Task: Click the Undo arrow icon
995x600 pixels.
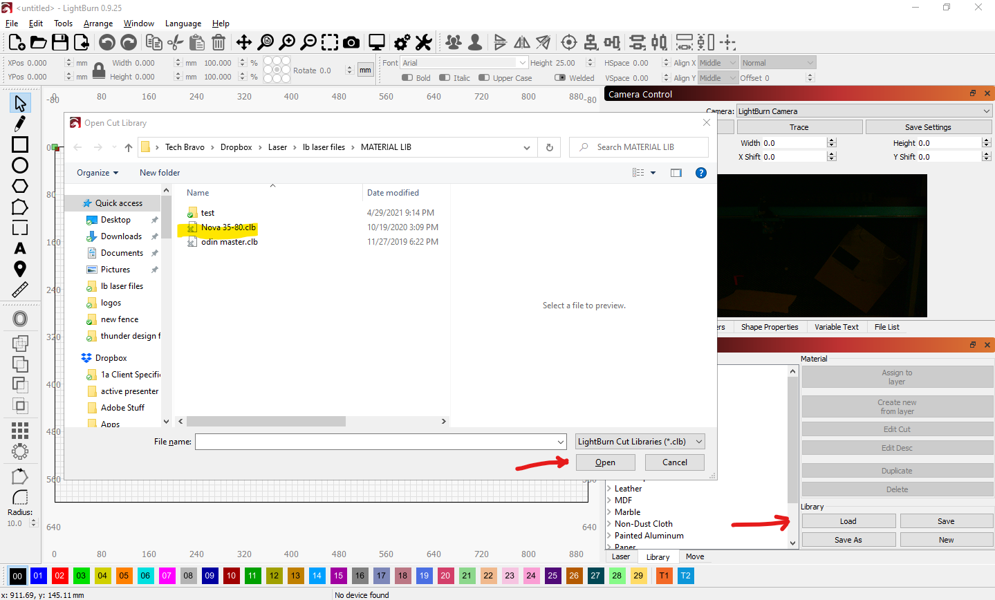Action: click(x=106, y=43)
